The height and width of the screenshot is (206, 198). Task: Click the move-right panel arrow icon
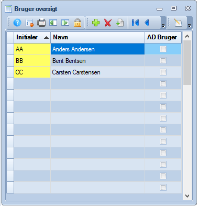point(65,23)
